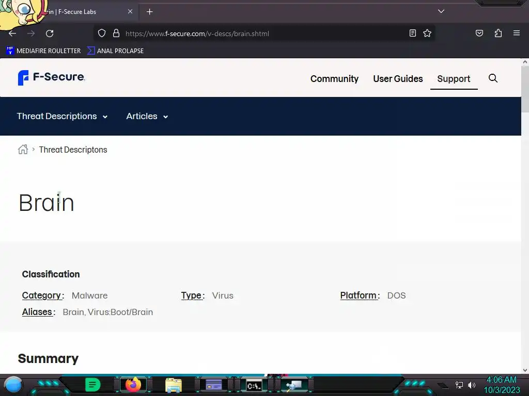Reload the current page
This screenshot has width=529, height=396.
point(50,34)
